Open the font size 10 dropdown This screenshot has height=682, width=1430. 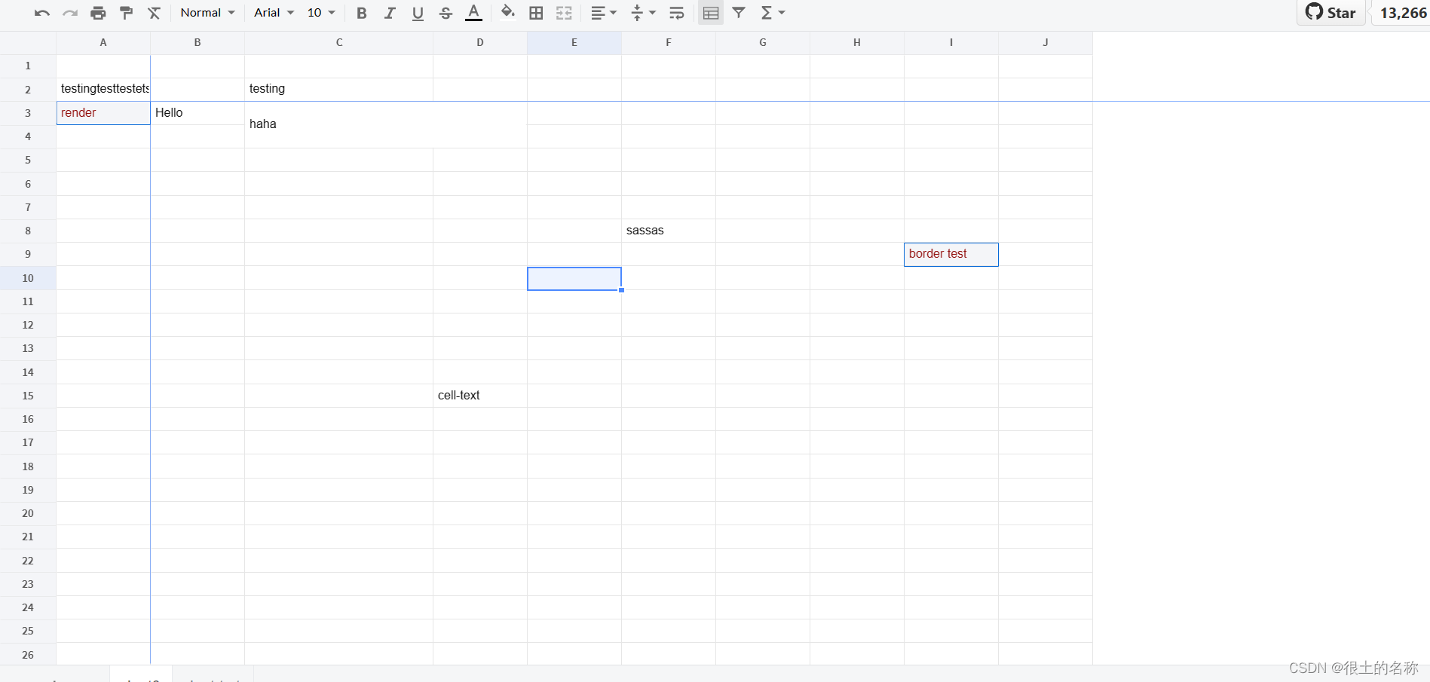(321, 13)
